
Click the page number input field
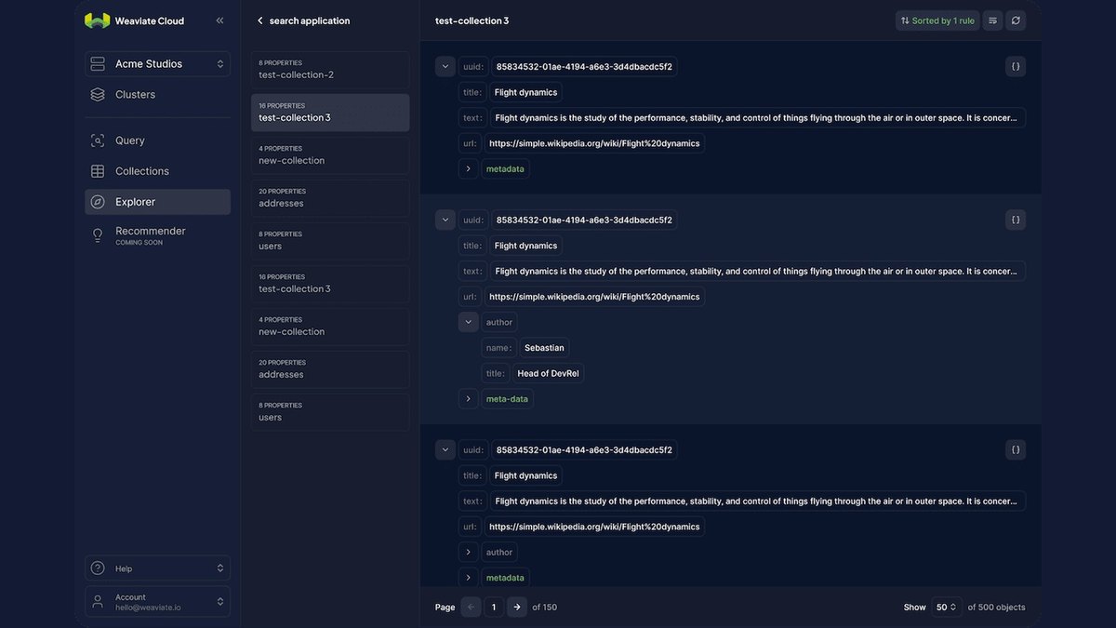coord(494,607)
